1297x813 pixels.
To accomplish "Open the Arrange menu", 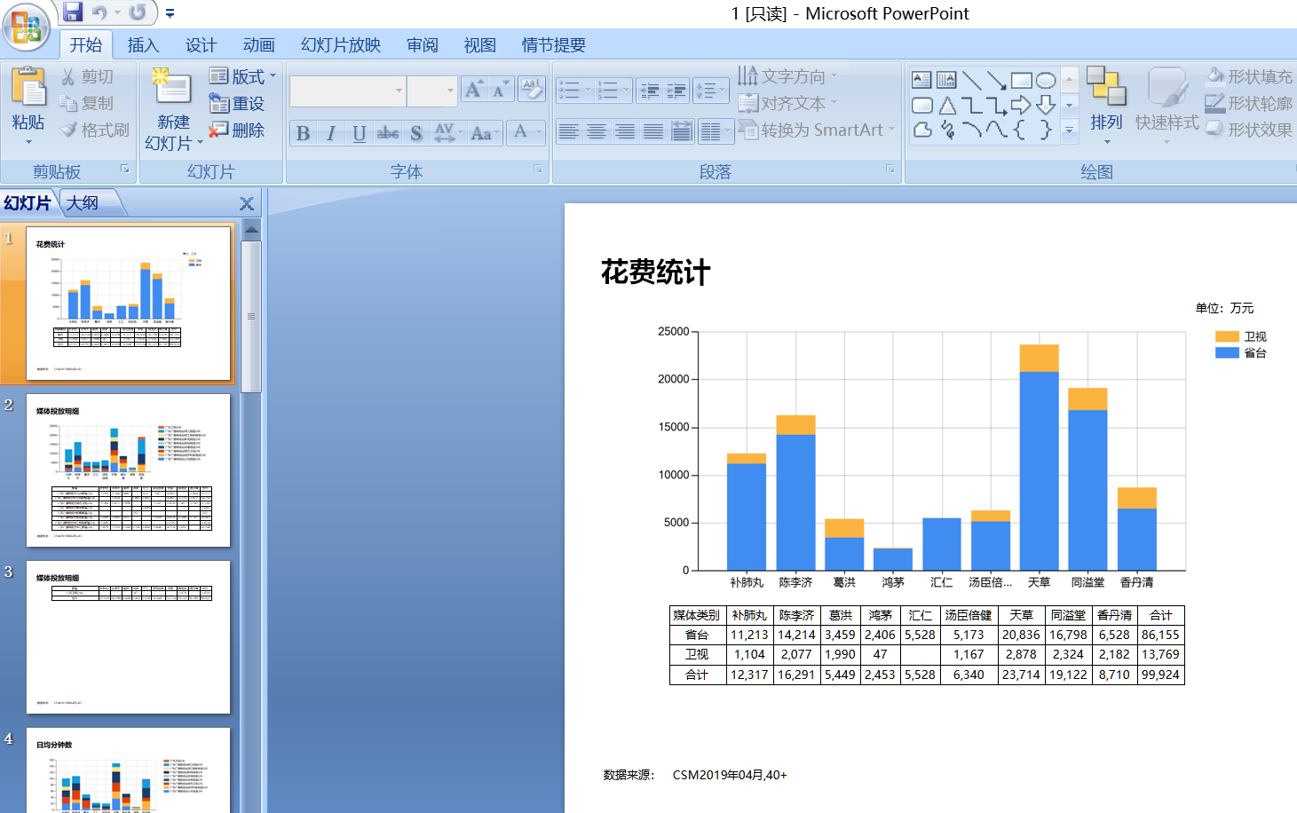I will tap(1107, 107).
